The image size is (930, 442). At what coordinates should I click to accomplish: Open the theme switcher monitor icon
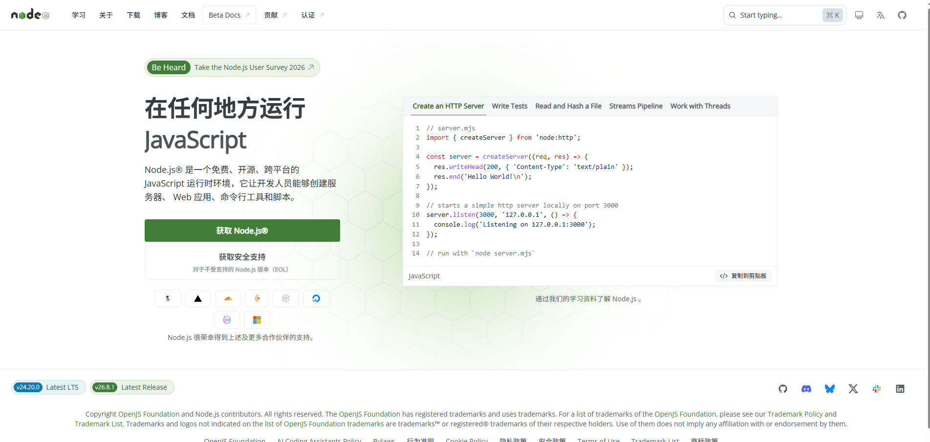pyautogui.click(x=859, y=15)
